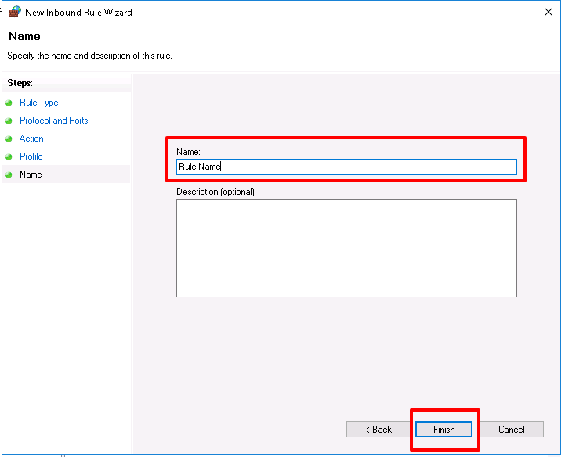Click green bullet beside Action step
The width and height of the screenshot is (561, 457).
pyautogui.click(x=9, y=139)
